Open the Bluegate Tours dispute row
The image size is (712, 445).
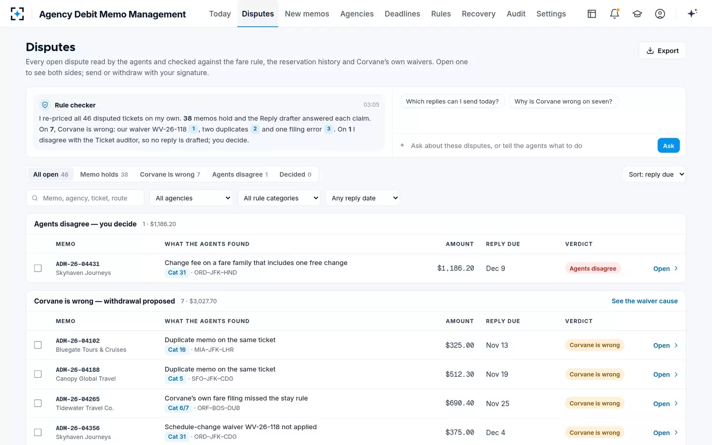[x=356, y=345]
